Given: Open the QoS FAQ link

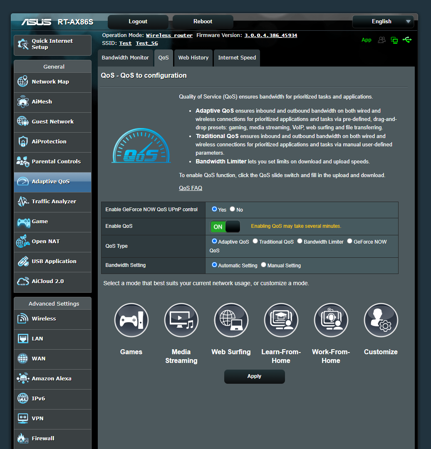Looking at the screenshot, I should (x=190, y=188).
